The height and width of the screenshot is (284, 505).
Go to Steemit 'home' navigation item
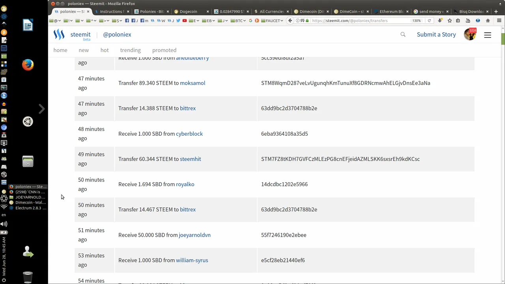(60, 50)
